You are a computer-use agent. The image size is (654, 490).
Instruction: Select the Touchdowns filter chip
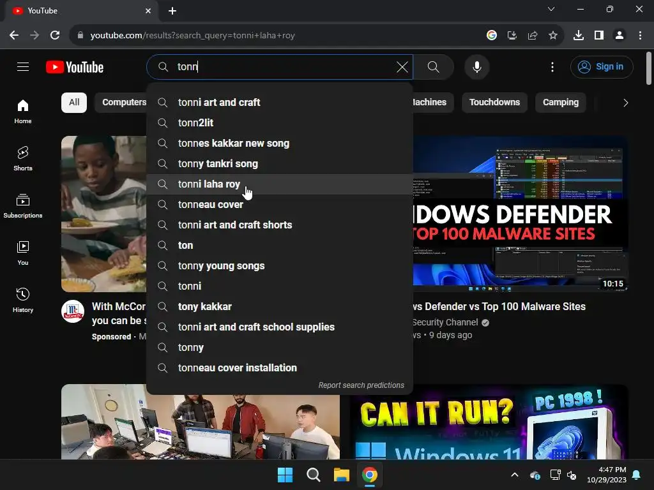coord(494,103)
